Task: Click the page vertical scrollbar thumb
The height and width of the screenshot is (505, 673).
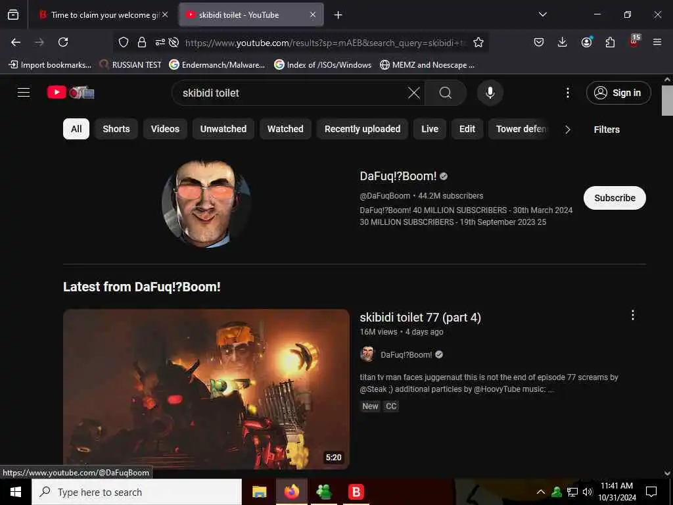Action: click(667, 101)
